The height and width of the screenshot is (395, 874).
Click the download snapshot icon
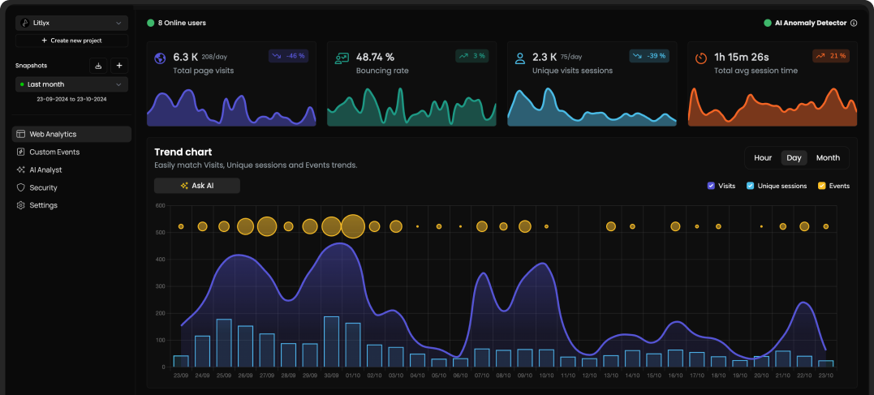click(x=98, y=66)
